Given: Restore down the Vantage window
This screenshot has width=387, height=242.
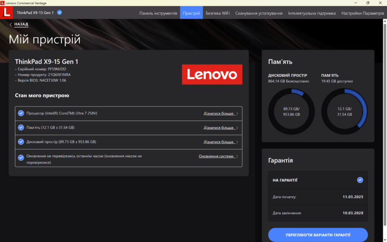Looking at the screenshot, I should coord(368,3).
